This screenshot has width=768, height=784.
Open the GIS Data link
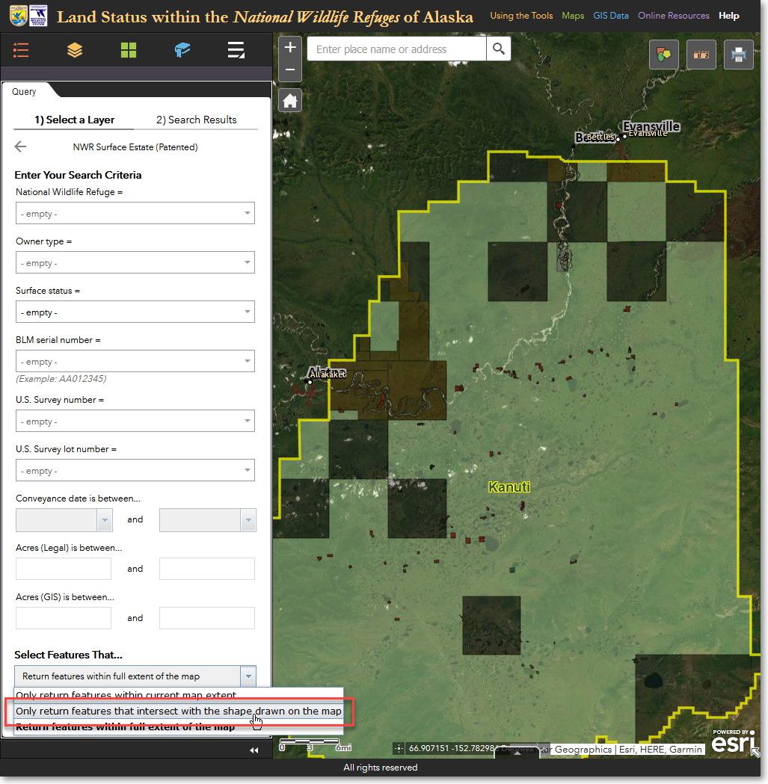(611, 16)
